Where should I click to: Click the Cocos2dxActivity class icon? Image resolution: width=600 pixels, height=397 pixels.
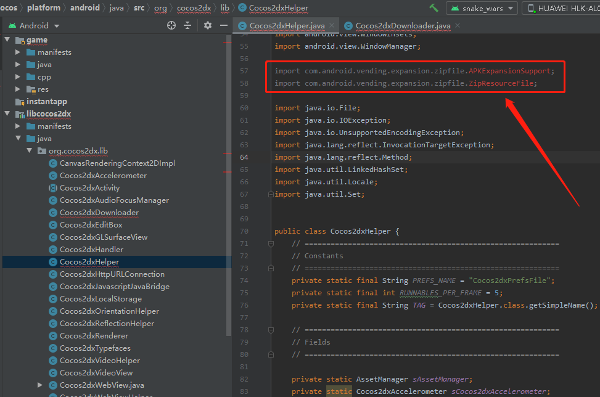click(53, 188)
